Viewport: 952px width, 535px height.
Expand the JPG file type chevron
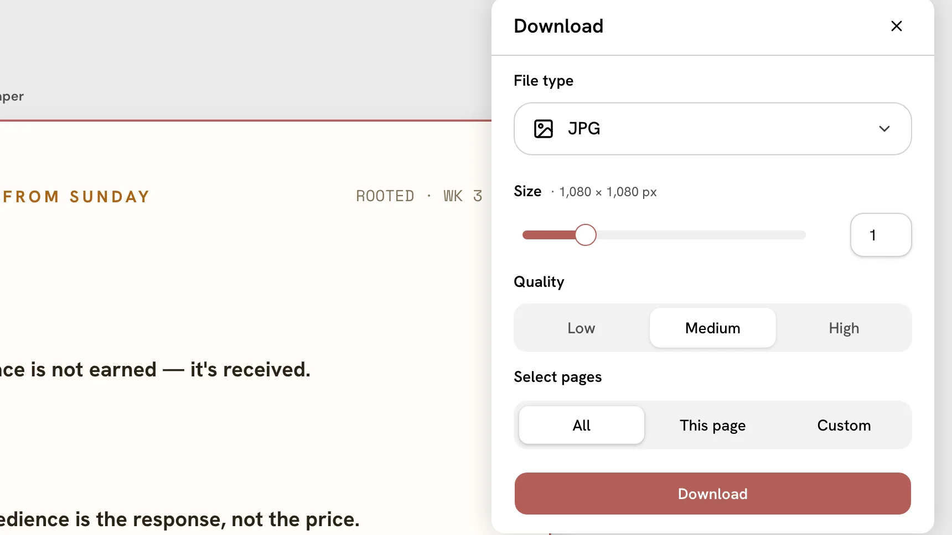(x=884, y=129)
